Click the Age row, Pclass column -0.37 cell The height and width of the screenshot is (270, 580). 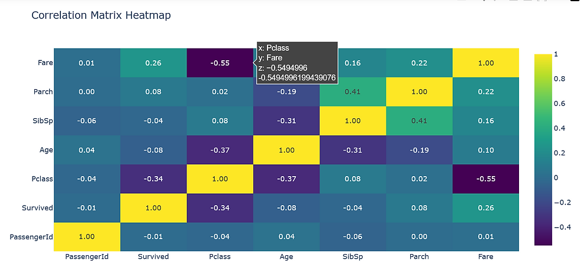[x=220, y=150]
